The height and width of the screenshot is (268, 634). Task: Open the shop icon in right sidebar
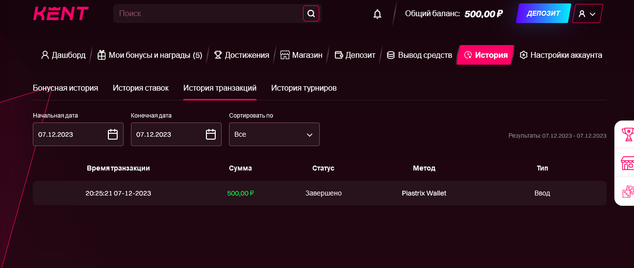pyautogui.click(x=627, y=163)
